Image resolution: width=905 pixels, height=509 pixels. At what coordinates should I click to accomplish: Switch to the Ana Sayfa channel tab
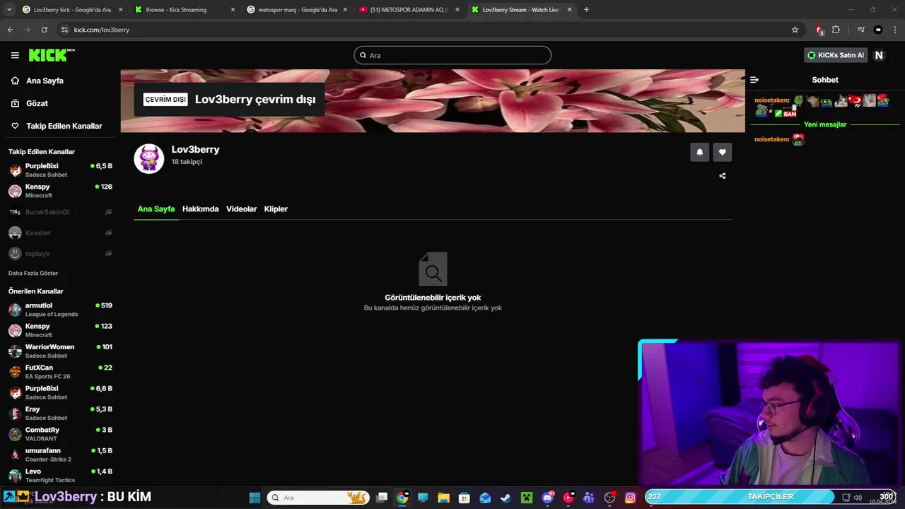pos(156,209)
